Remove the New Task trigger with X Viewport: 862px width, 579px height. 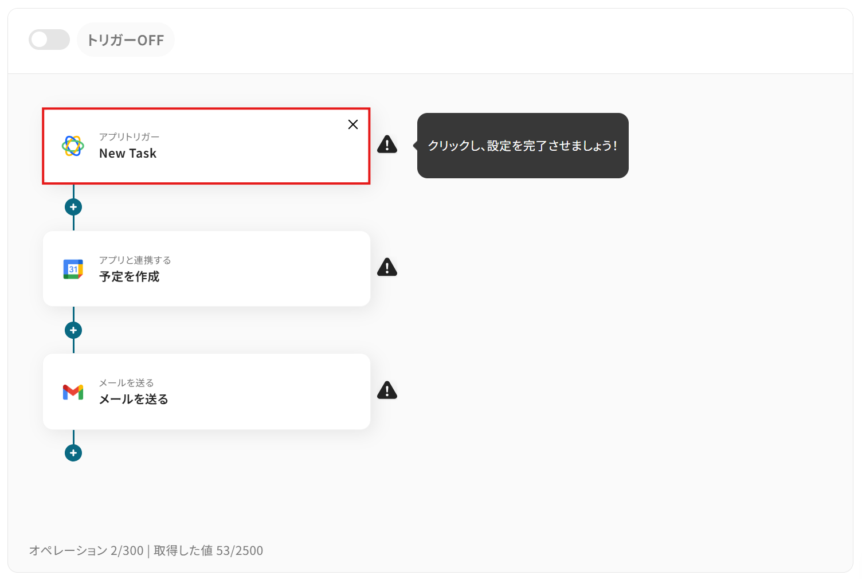point(353,124)
